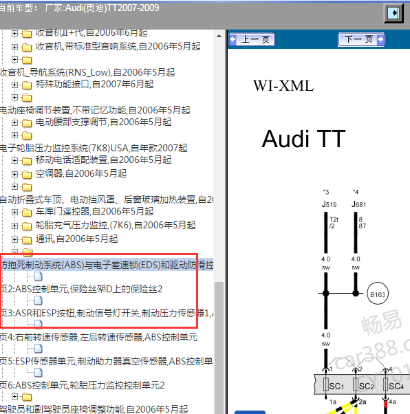Select 空调器,自2006年5月起 item

[81, 174]
